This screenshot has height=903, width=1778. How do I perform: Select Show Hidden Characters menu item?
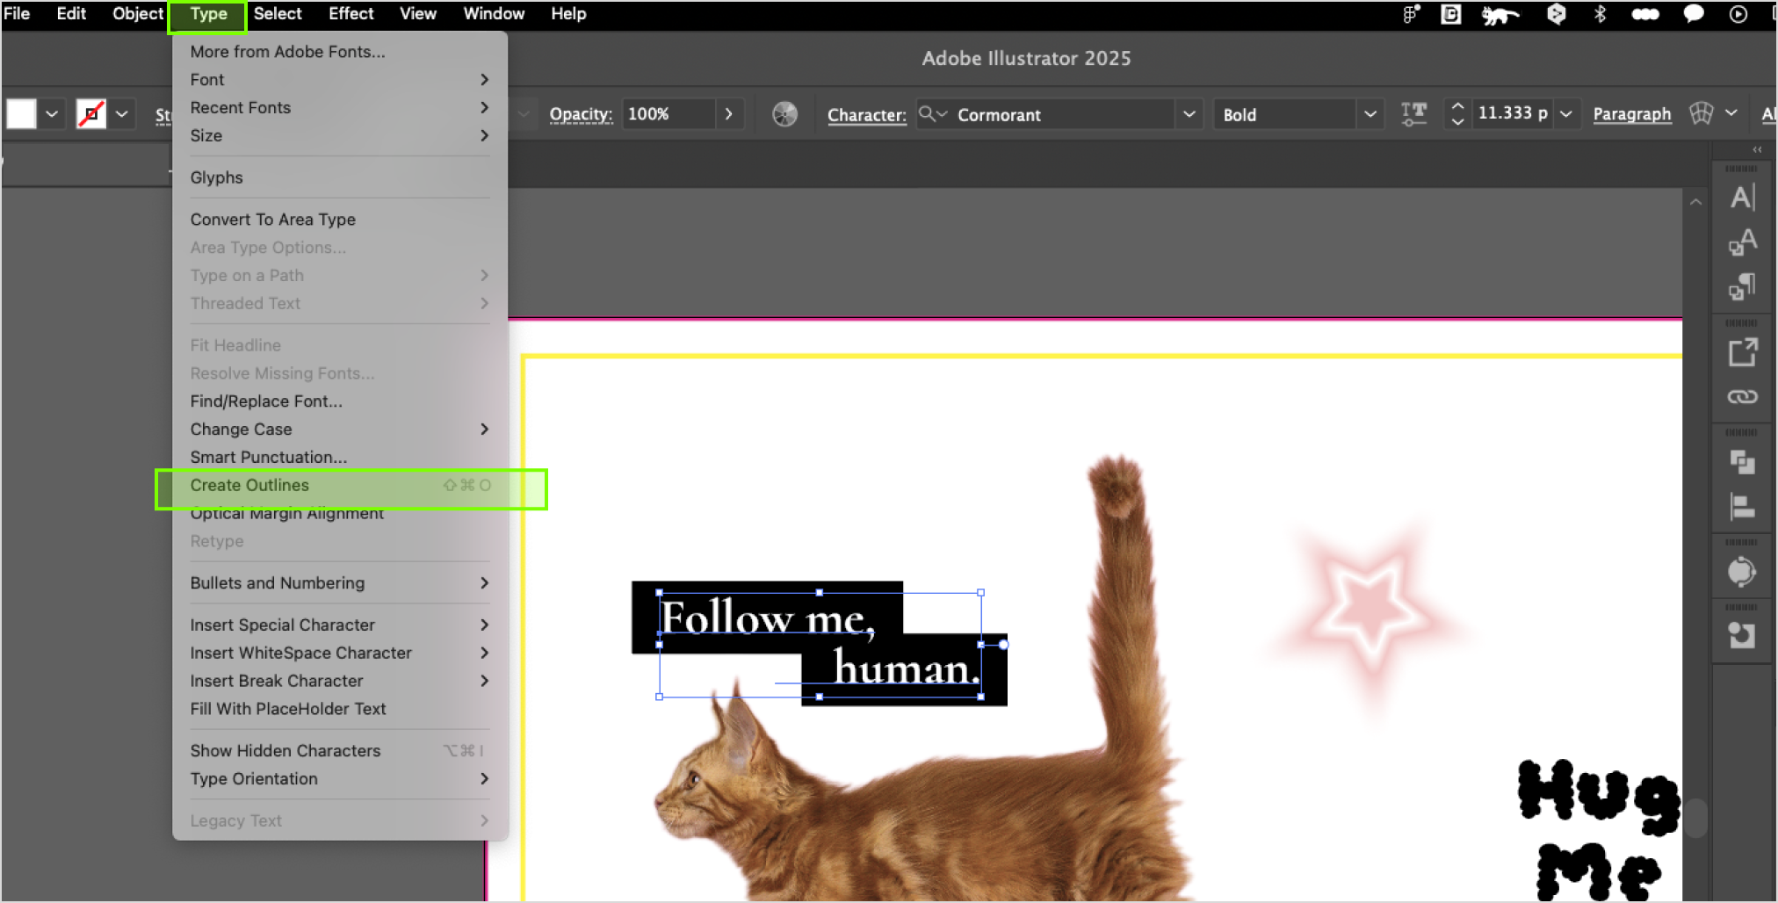pyautogui.click(x=285, y=751)
